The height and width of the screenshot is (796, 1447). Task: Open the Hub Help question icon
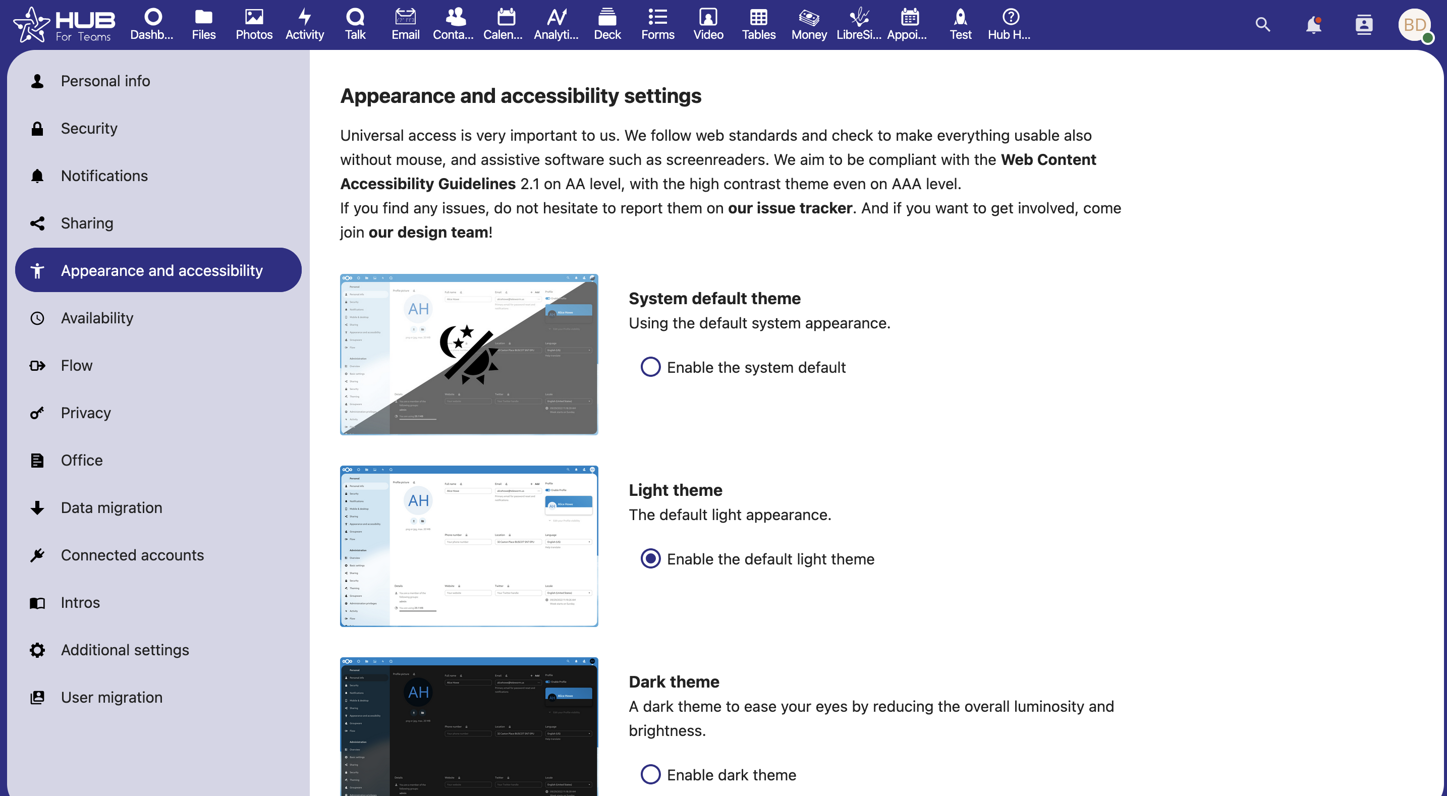click(x=1010, y=24)
